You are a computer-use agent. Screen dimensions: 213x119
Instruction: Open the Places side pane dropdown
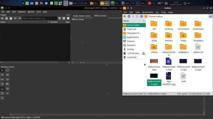[x=144, y=21]
